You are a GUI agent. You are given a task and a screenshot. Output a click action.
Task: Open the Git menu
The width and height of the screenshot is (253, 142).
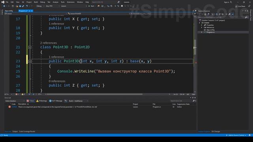tap(23, 2)
